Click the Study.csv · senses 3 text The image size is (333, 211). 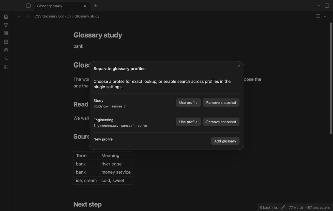(109, 106)
